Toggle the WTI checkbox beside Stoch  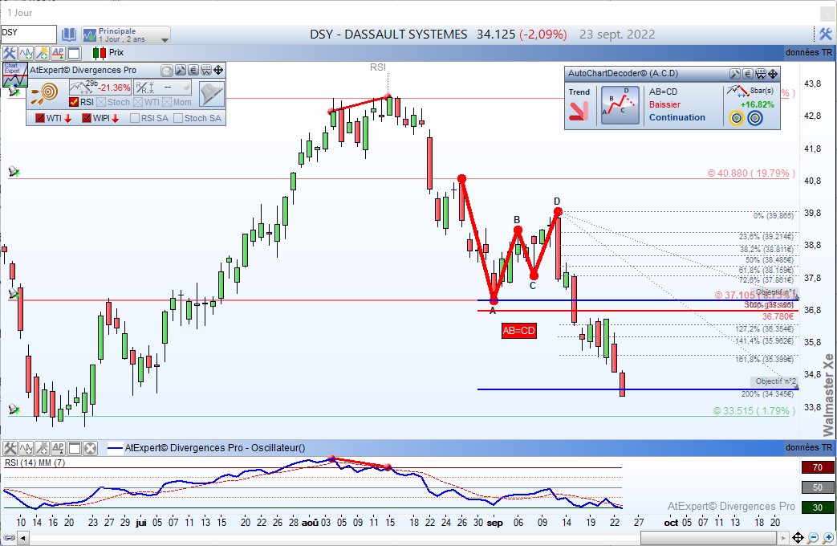(x=138, y=102)
